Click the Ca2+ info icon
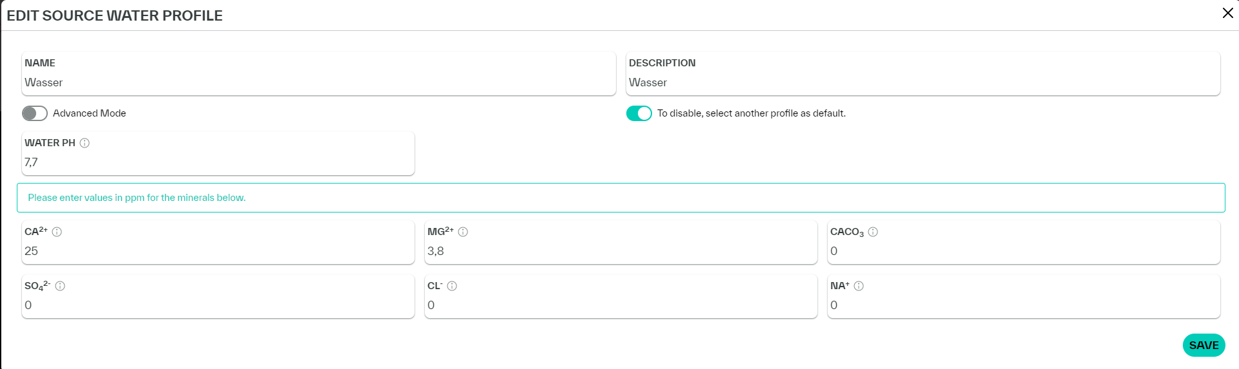 tap(57, 232)
